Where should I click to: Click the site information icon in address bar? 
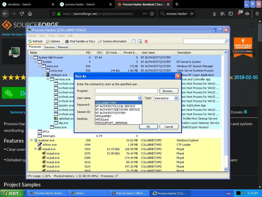tap(53, 14)
